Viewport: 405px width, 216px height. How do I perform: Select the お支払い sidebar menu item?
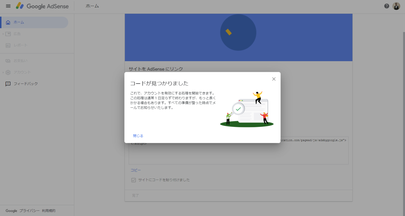tap(34, 61)
